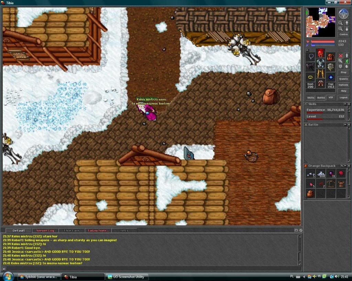
Task: Click the Stop button
Action: pyautogui.click(x=343, y=72)
